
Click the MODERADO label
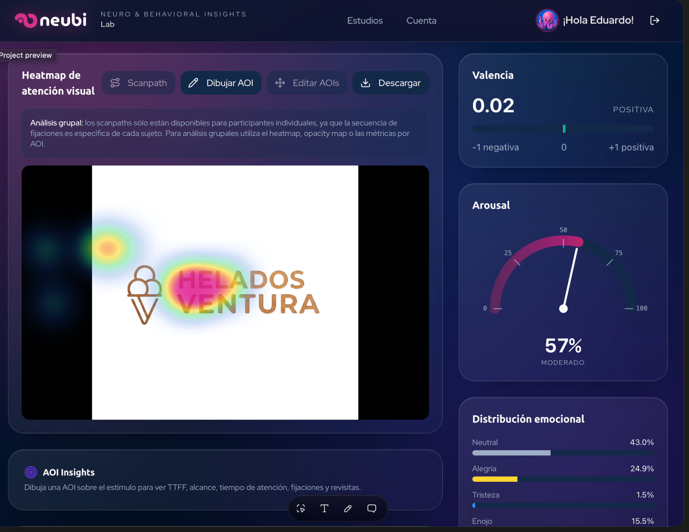pyautogui.click(x=563, y=362)
